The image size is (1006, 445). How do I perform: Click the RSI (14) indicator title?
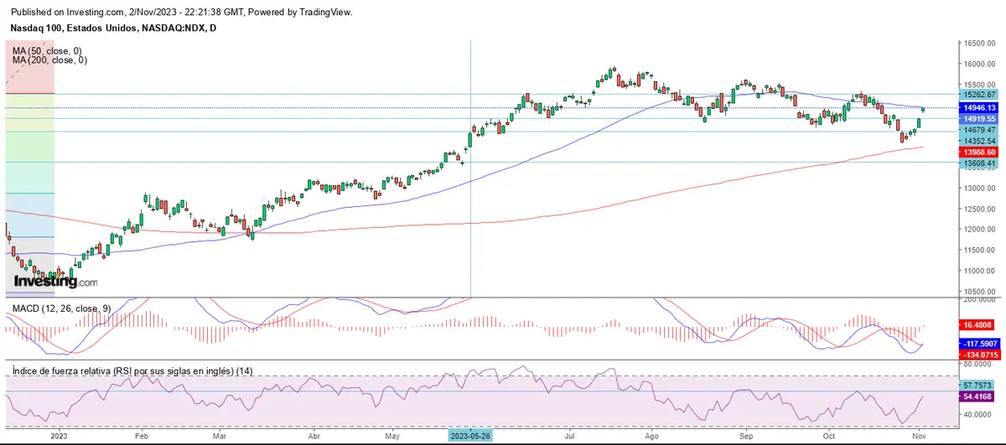point(133,370)
